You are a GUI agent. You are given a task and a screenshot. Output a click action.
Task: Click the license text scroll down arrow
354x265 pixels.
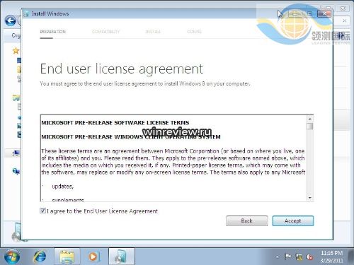pos(310,198)
